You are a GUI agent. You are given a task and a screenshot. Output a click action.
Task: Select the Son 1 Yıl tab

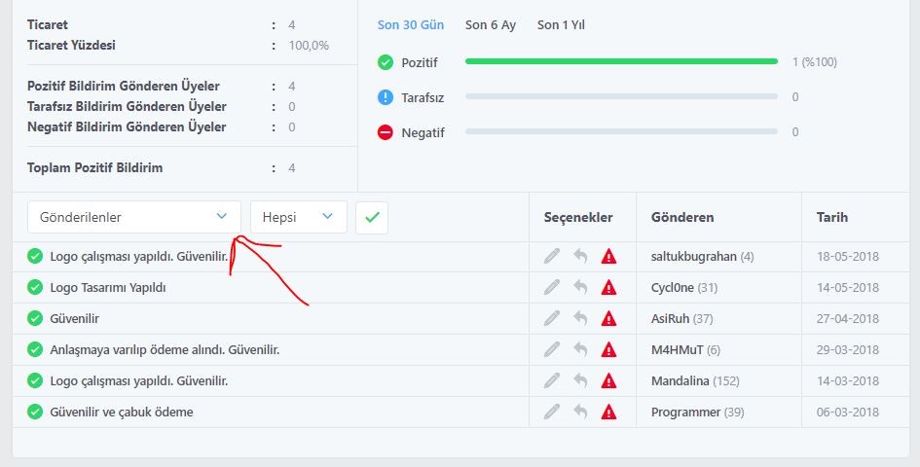[x=561, y=25]
